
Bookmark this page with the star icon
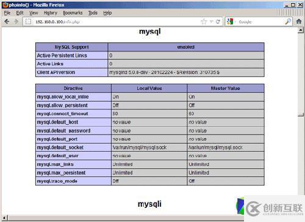tap(204, 21)
